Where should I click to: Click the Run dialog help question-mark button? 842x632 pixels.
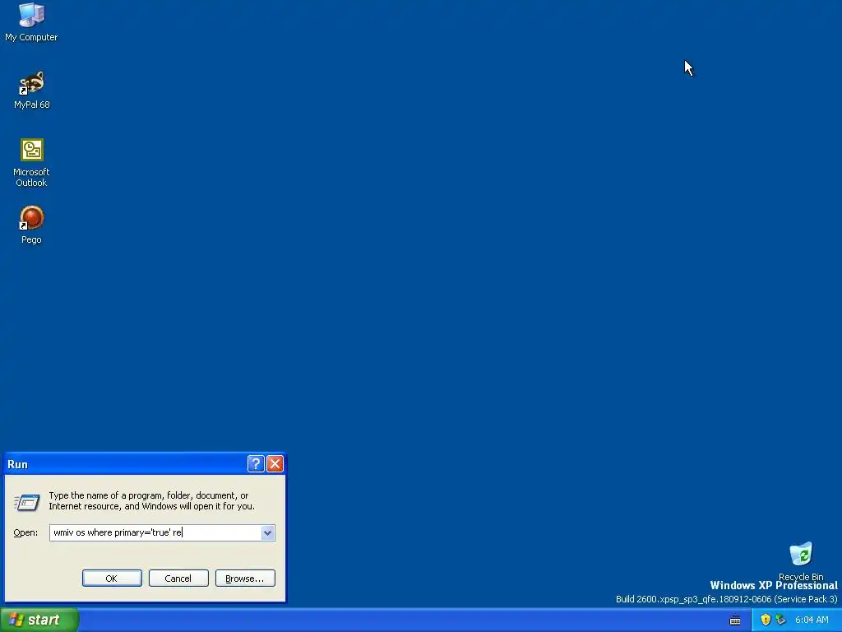point(256,464)
